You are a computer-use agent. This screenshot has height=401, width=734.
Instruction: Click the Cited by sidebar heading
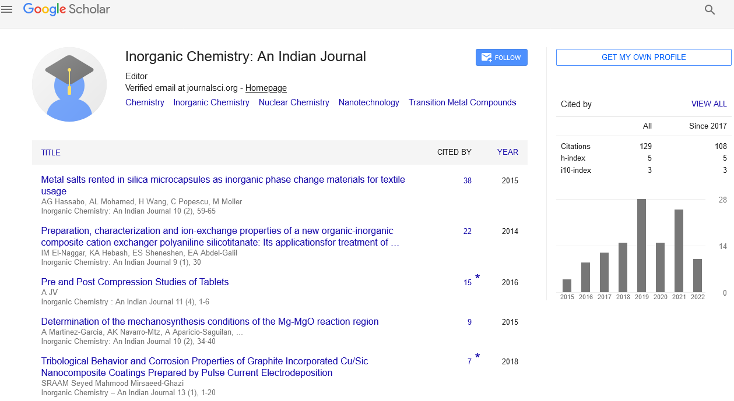click(576, 104)
